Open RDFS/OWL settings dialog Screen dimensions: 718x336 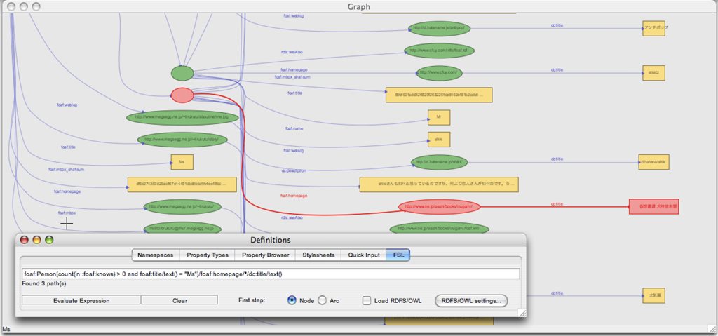pos(471,300)
